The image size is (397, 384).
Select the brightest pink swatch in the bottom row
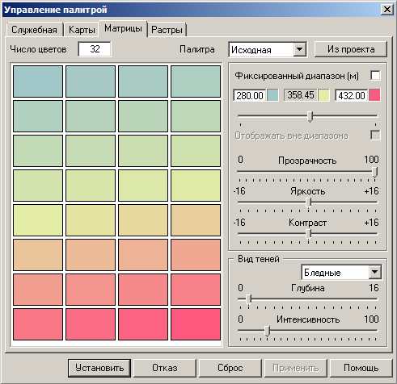click(x=196, y=324)
